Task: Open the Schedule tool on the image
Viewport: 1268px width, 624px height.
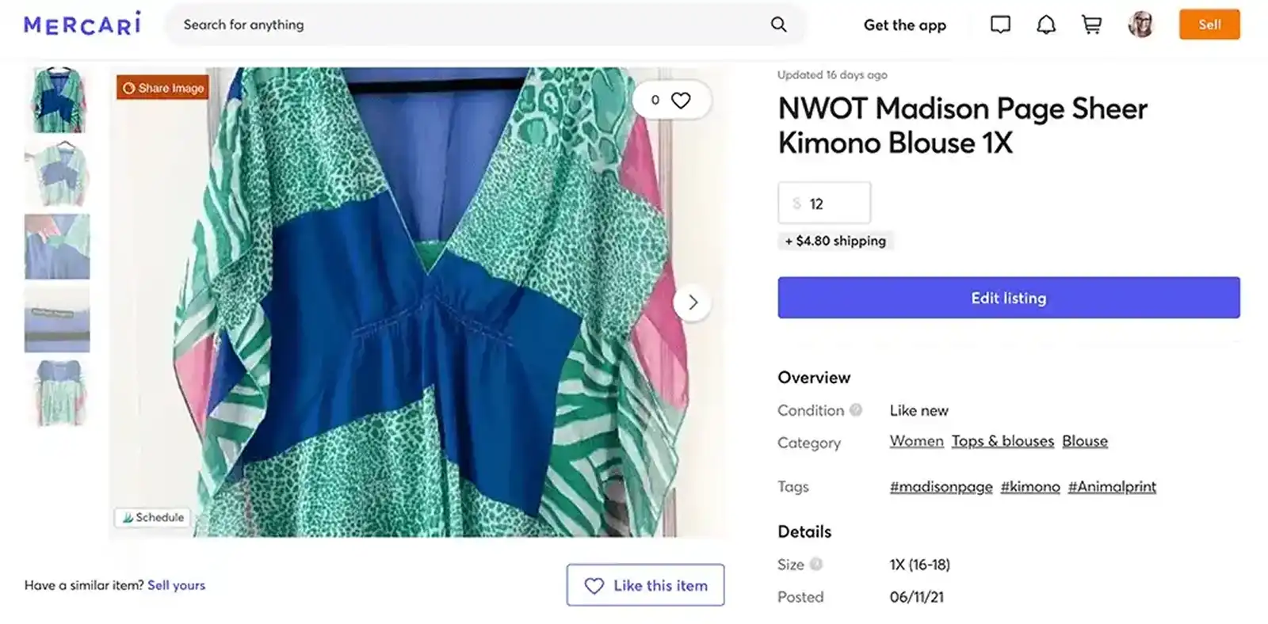Action: click(x=152, y=517)
